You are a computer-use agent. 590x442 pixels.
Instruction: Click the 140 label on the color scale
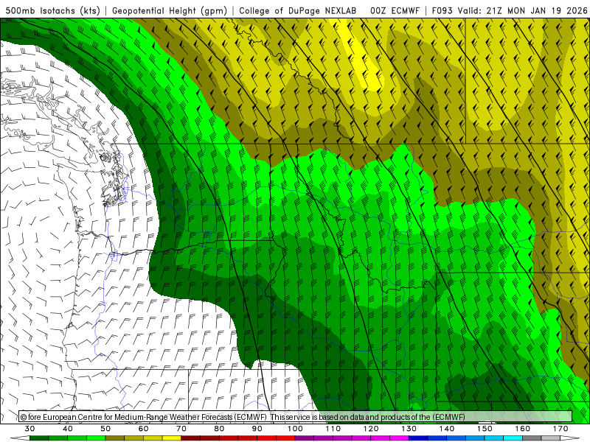447,429
